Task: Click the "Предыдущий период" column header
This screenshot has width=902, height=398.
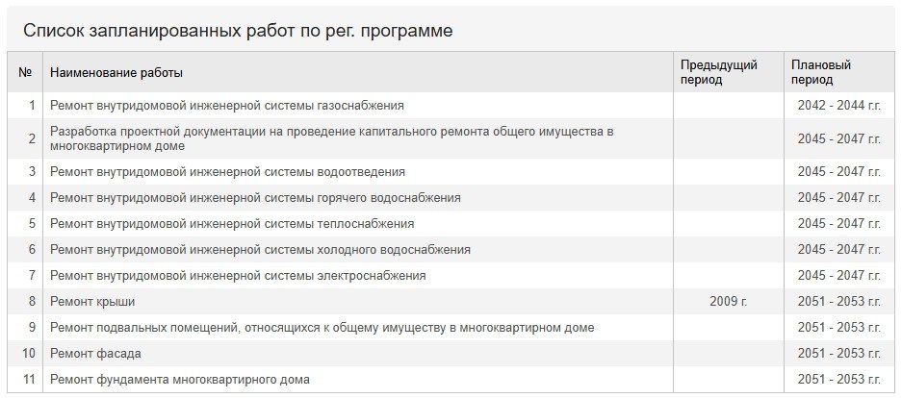Action: click(x=719, y=72)
